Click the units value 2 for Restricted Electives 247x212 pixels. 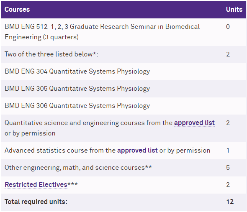[x=228, y=185]
